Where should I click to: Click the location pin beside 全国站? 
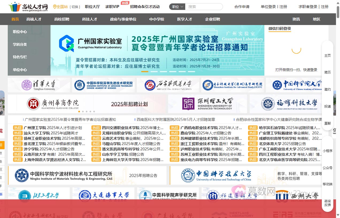tap(54, 6)
